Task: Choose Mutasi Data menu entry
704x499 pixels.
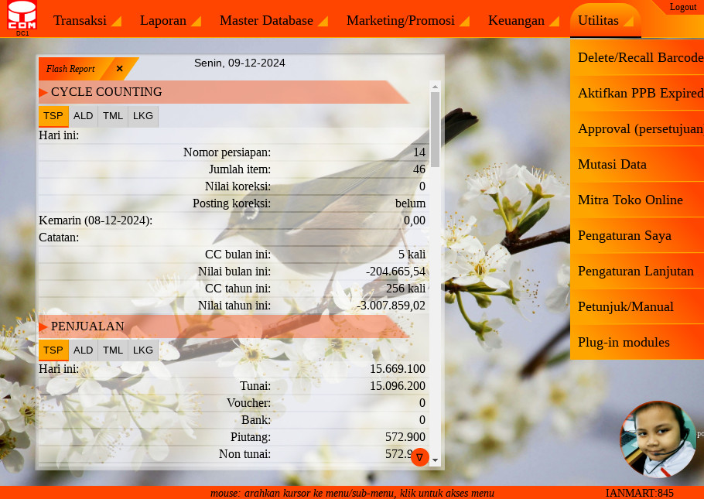Action: [612, 165]
